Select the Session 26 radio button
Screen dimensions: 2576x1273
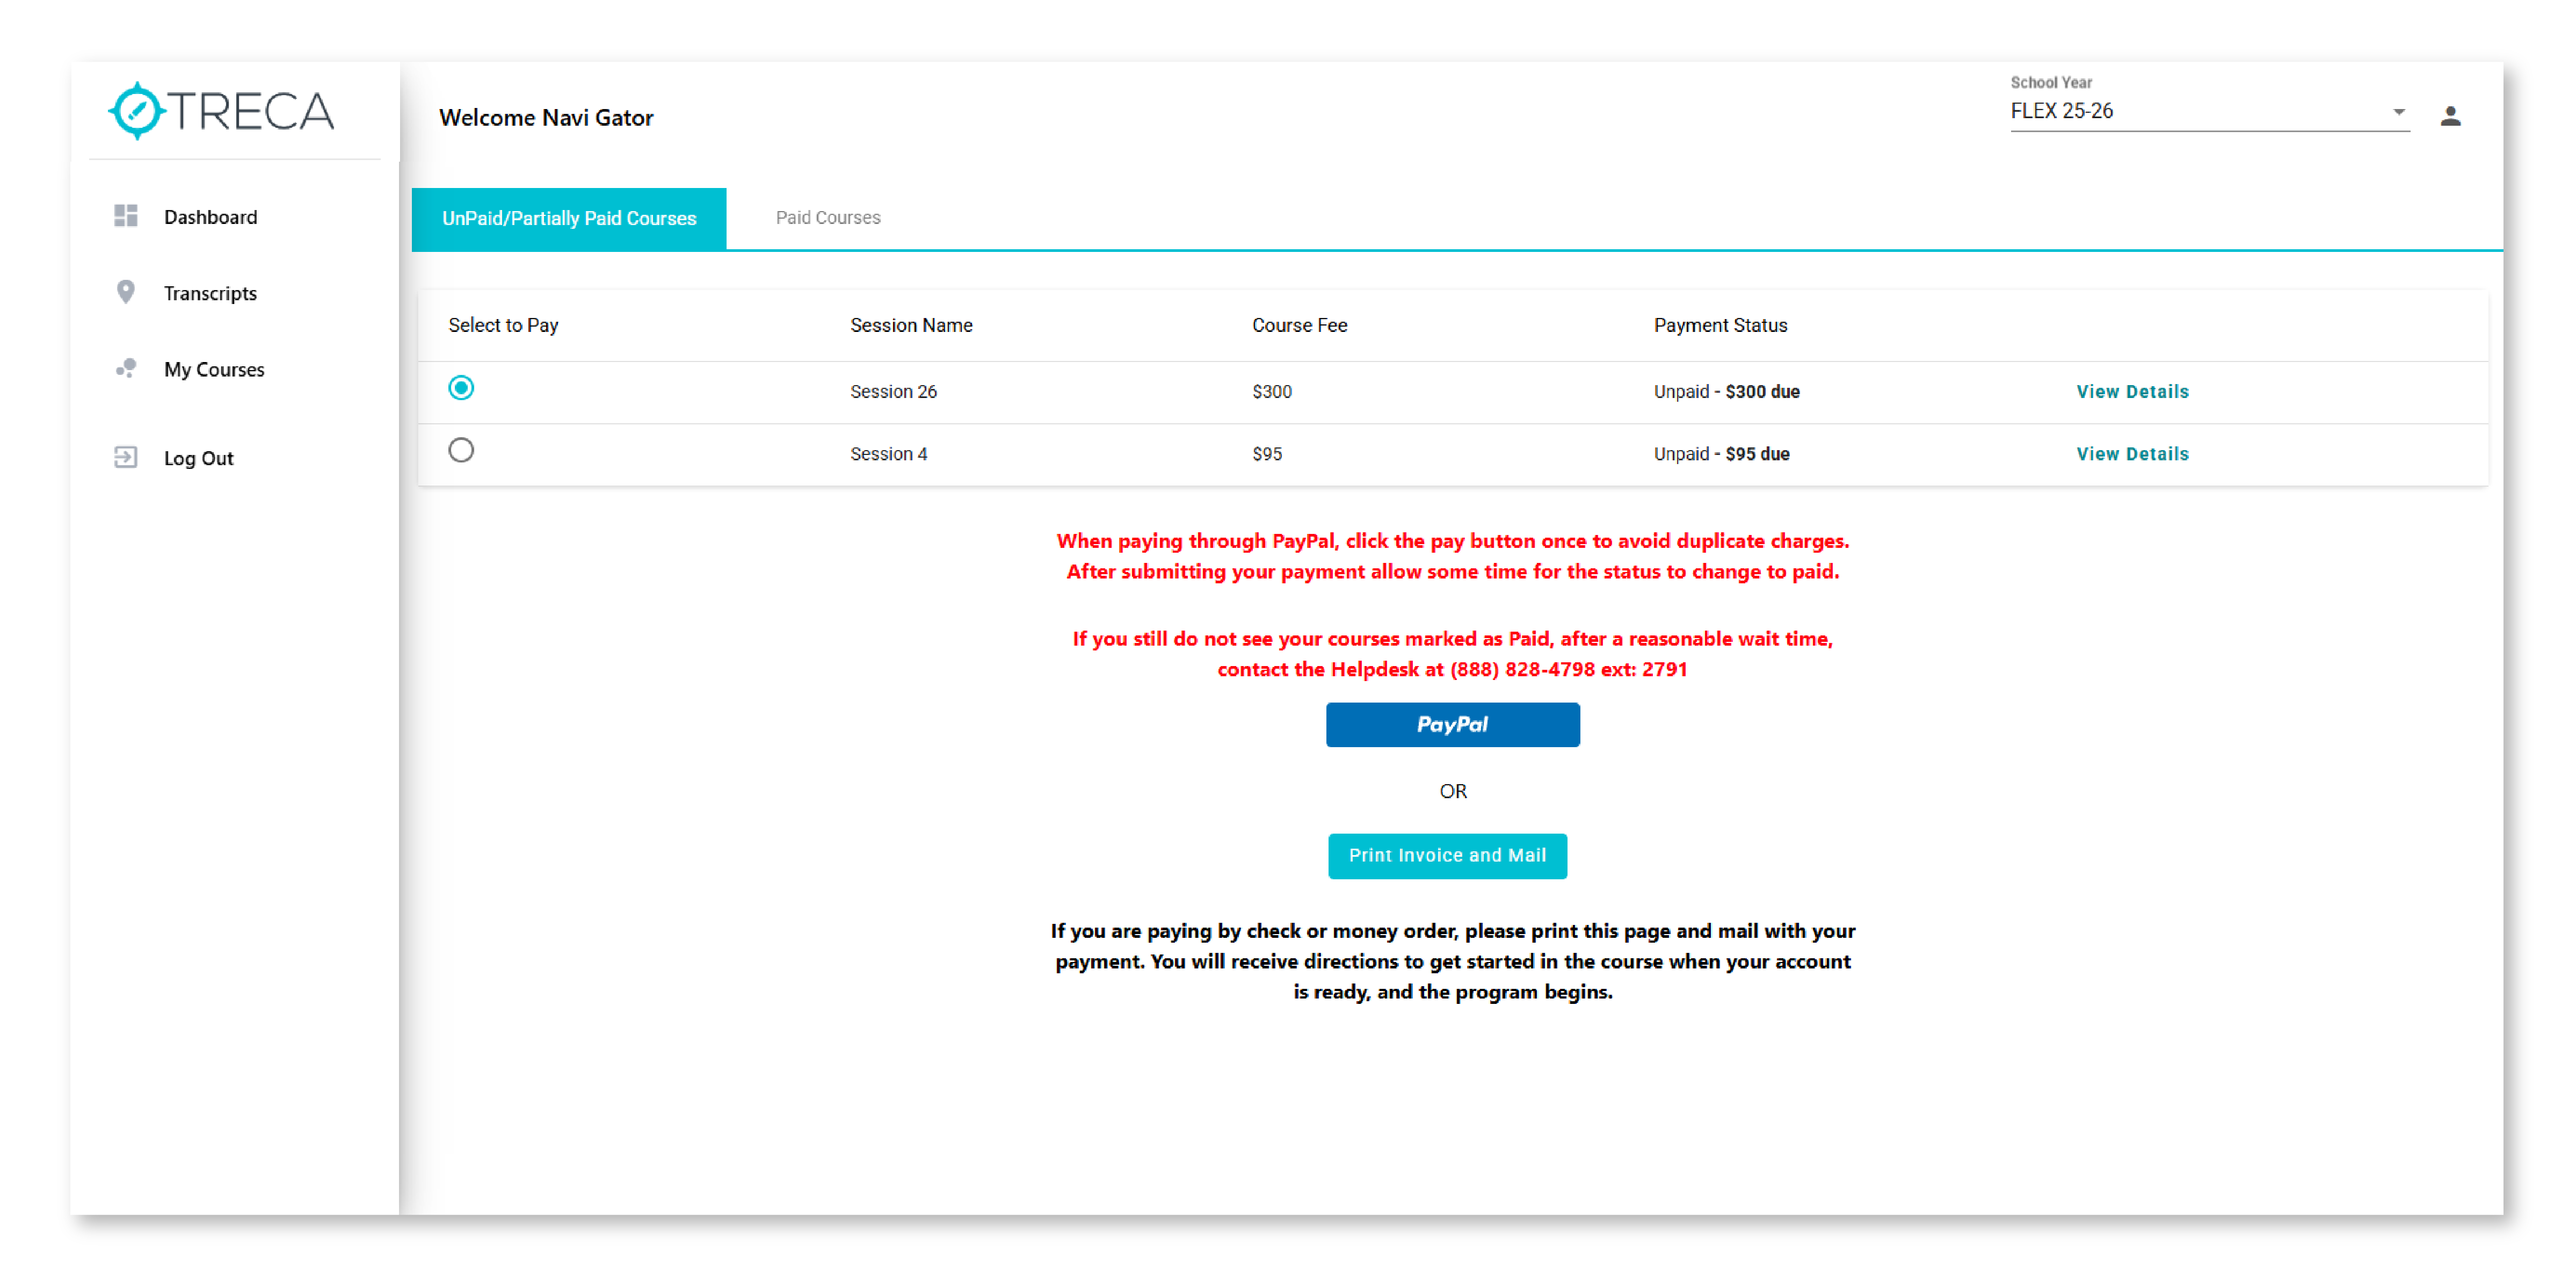461,388
